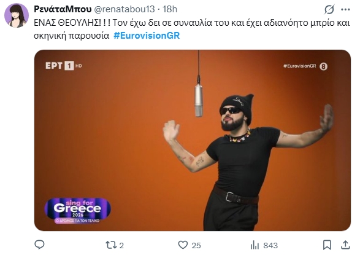Viewport: 360px width, 255px height.
Task: Bookmark this tweet
Action: pos(327,245)
